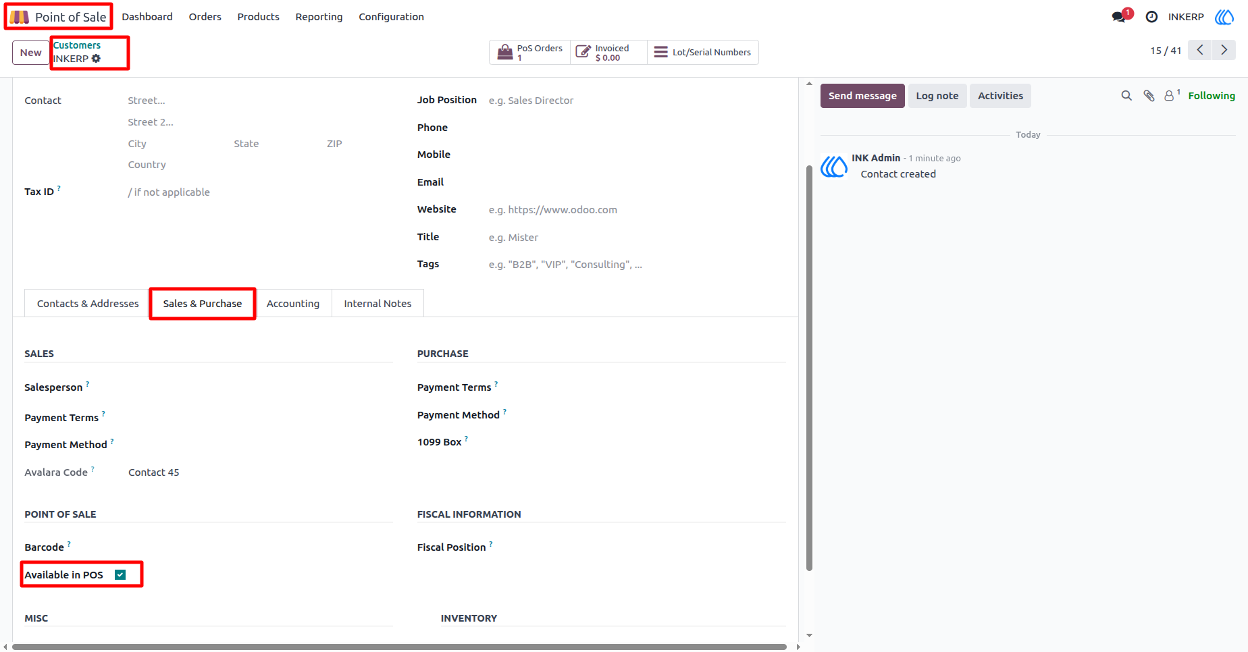1248x652 pixels.
Task: Open the conversations message bubble icon
Action: click(1119, 17)
